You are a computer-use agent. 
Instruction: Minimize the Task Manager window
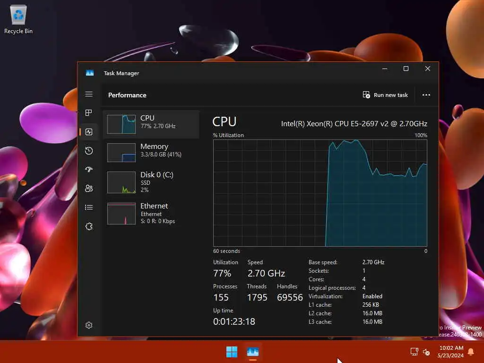[385, 69]
